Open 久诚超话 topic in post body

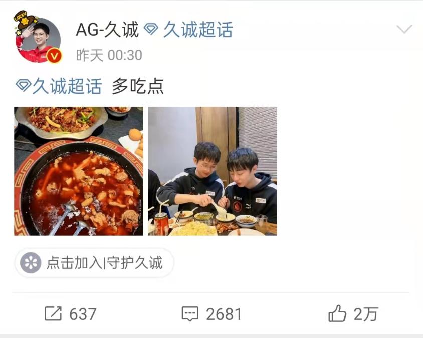click(67, 86)
